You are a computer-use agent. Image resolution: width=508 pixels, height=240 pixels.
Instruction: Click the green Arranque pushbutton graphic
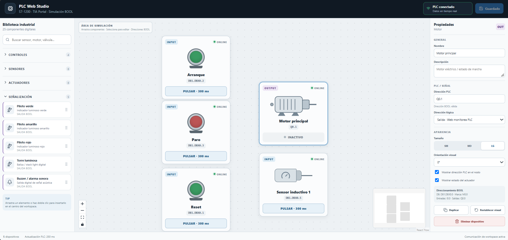pos(196,58)
